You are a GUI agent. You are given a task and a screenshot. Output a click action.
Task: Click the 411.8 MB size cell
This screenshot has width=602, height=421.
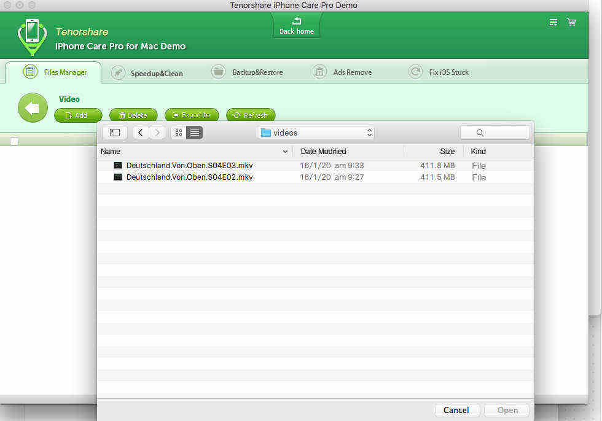tap(437, 165)
